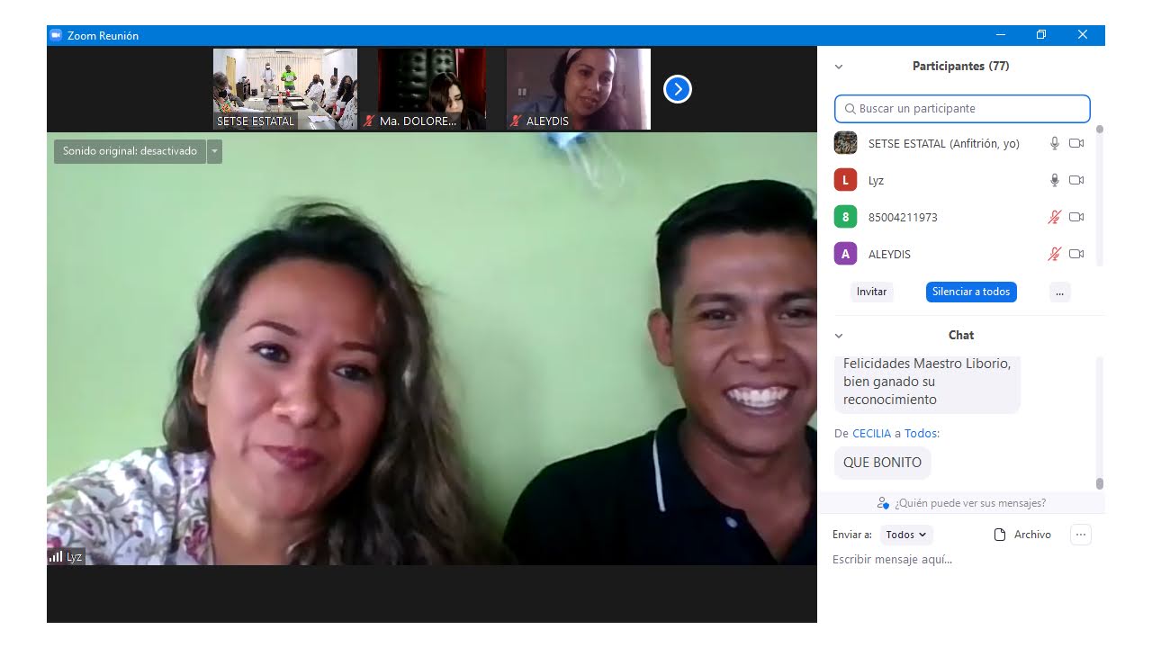The height and width of the screenshot is (648, 1152).
Task: Click the Participantes (77) header title
Action: pos(960,67)
